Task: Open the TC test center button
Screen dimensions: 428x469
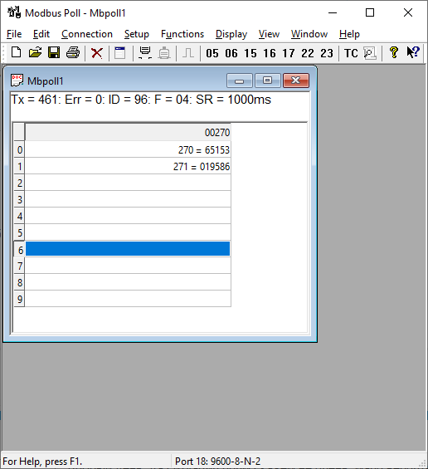Action: pyautogui.click(x=351, y=53)
